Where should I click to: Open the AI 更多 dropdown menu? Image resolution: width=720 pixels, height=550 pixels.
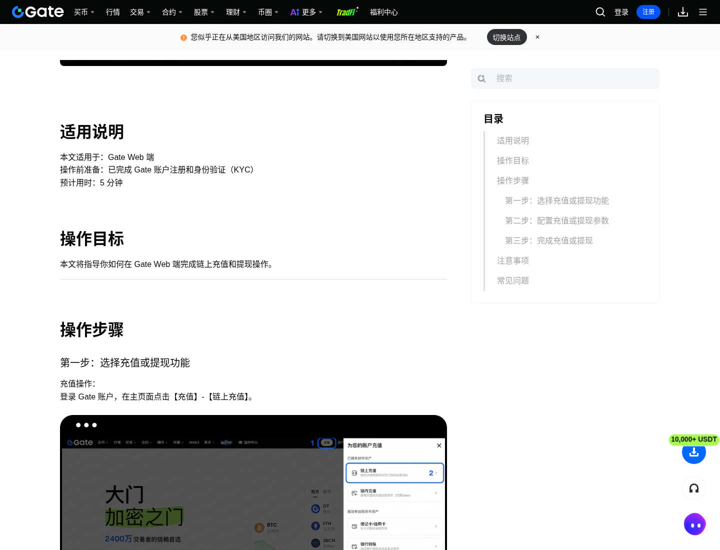pos(306,12)
